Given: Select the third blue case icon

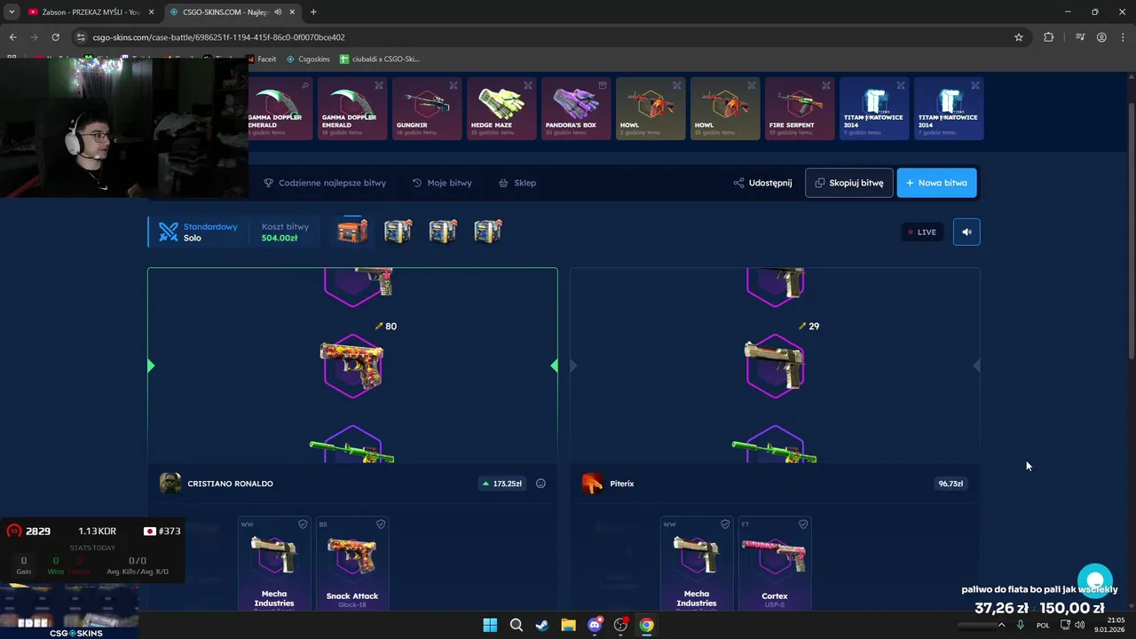Looking at the screenshot, I should (x=443, y=232).
